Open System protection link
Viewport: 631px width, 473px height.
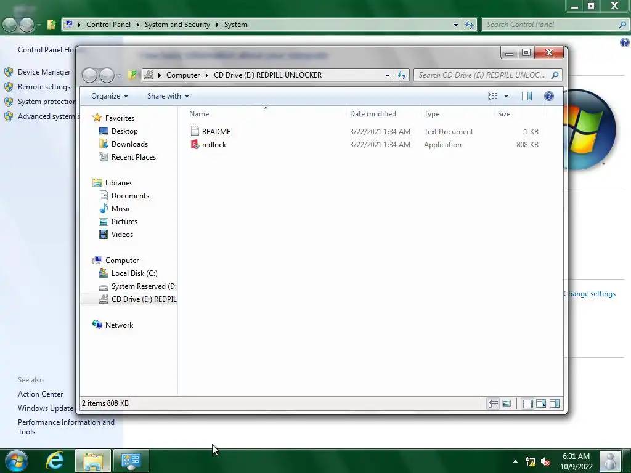click(47, 102)
